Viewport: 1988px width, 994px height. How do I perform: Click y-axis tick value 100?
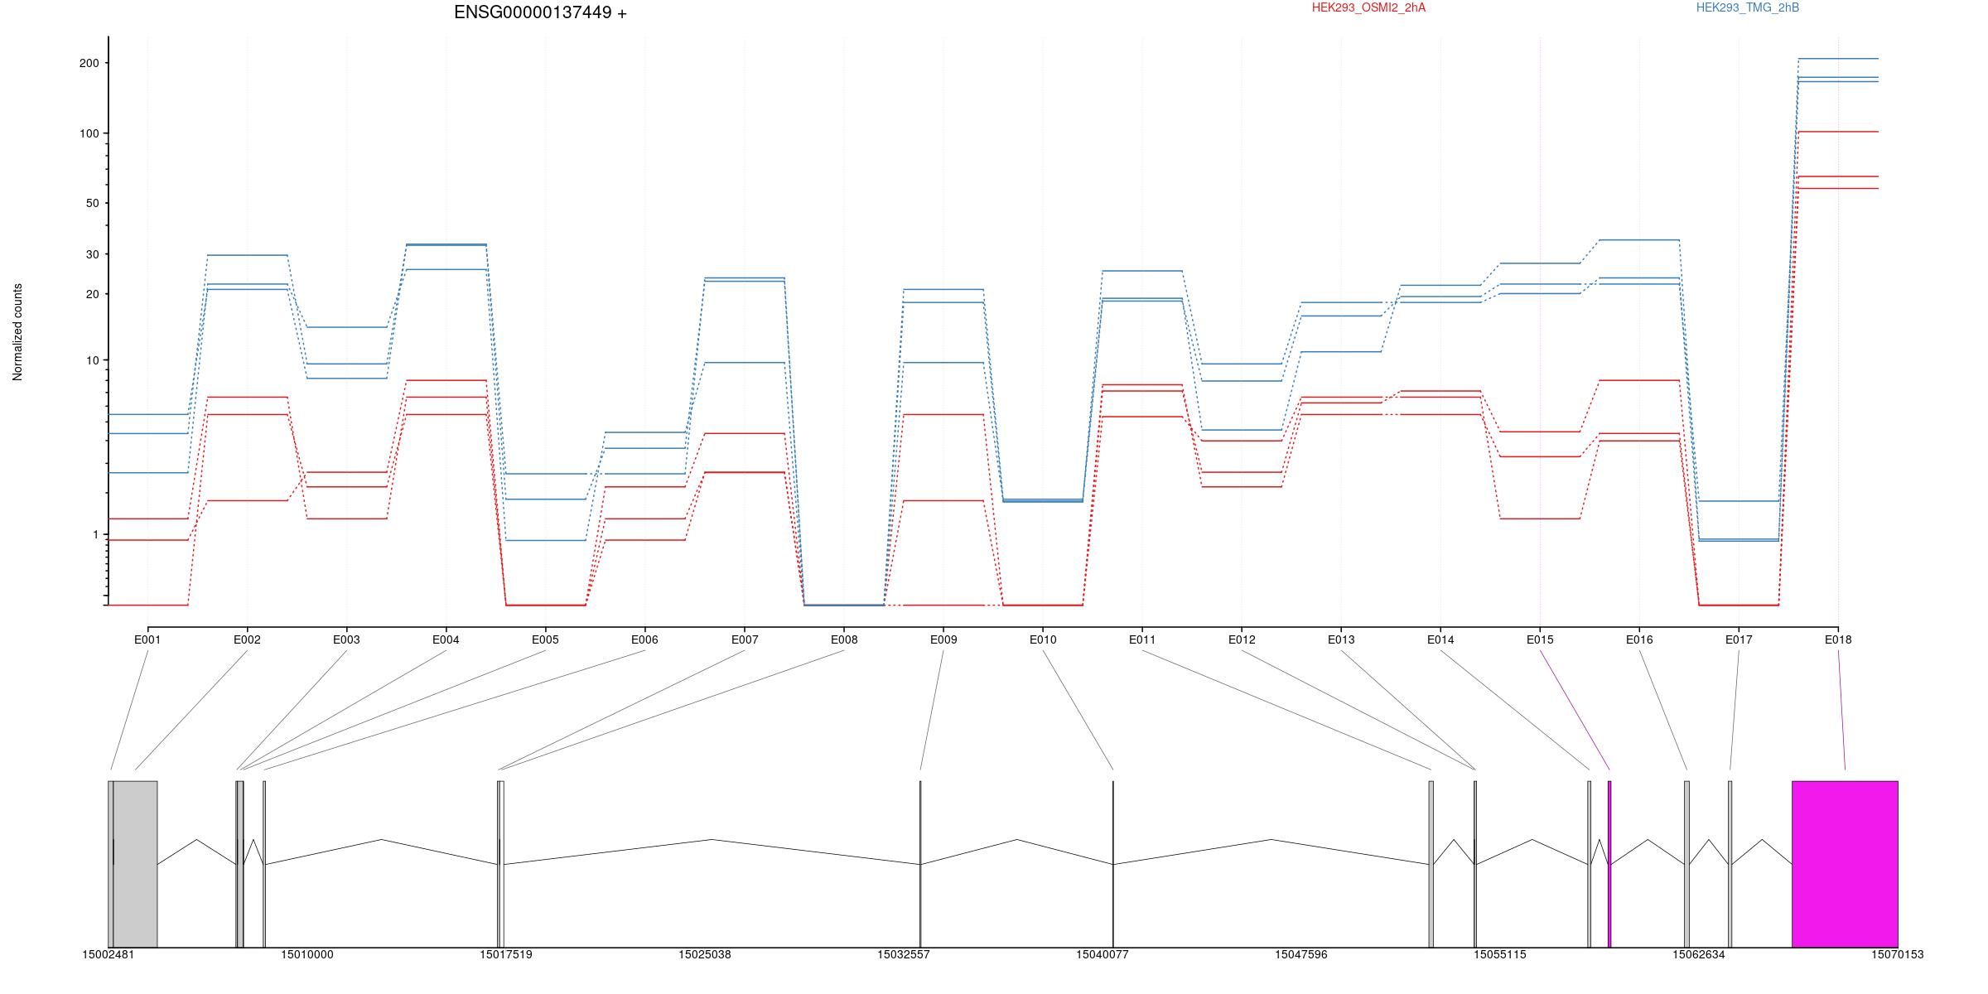[x=89, y=133]
